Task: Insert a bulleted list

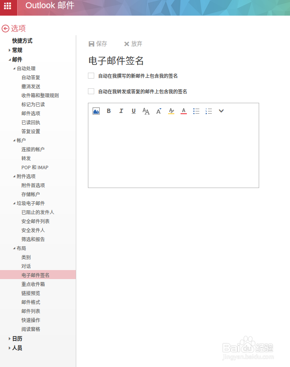Action: (x=196, y=111)
